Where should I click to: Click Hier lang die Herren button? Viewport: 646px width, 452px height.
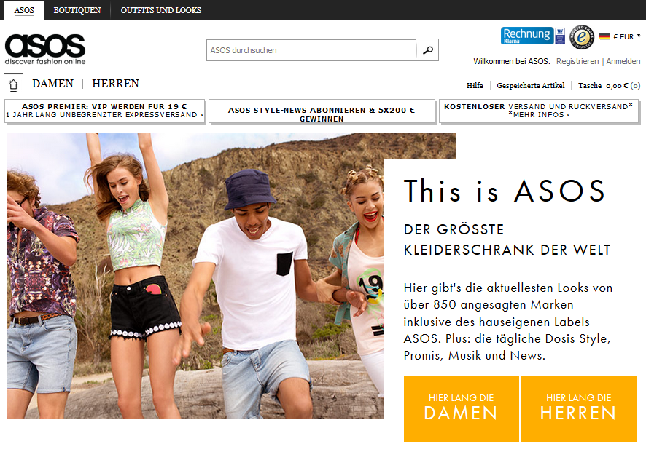[578, 409]
